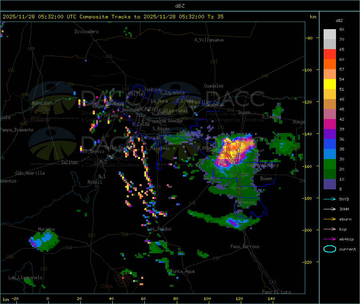Click the Guadales map label
Image resolution: width=360 pixels, height=304 pixels.
pyautogui.click(x=214, y=86)
